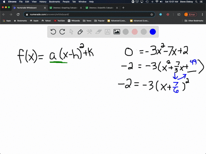Open the Window menu
This screenshot has height=154, width=206.
(x=82, y=2)
